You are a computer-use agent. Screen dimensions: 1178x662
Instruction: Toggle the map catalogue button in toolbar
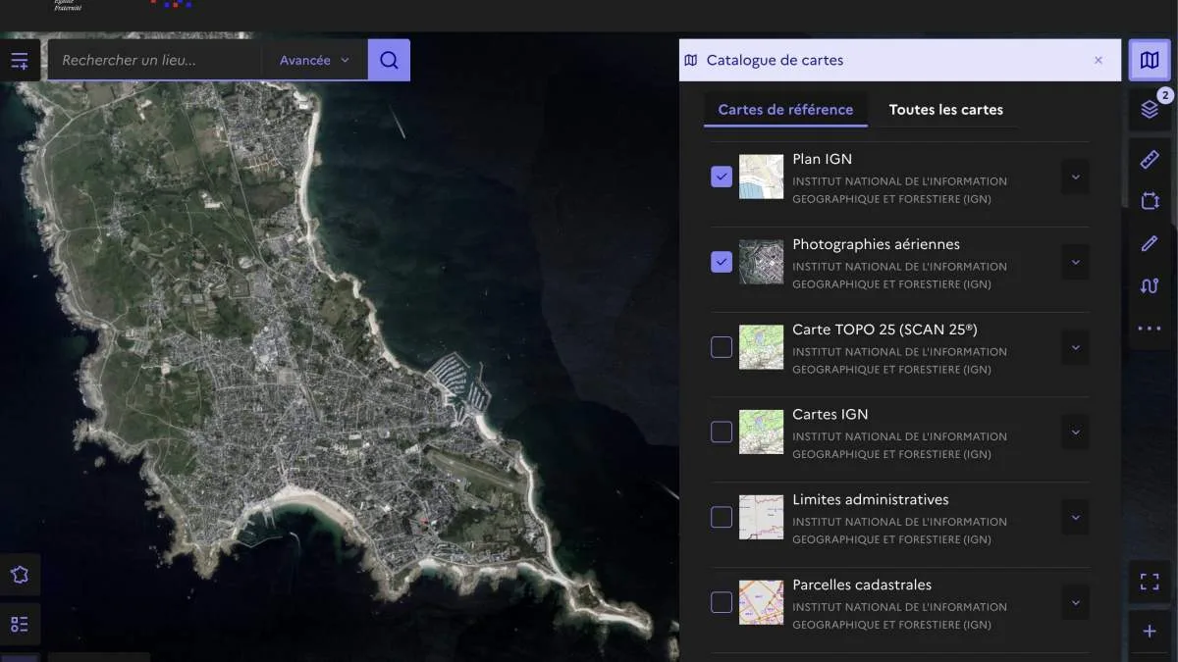coord(1150,60)
